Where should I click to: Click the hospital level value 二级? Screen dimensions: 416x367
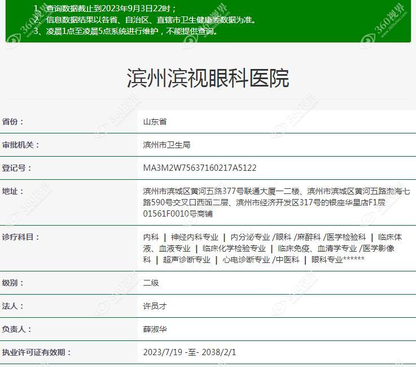151,283
